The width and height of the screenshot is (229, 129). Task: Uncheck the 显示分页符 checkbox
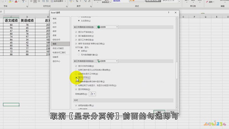click(76, 78)
